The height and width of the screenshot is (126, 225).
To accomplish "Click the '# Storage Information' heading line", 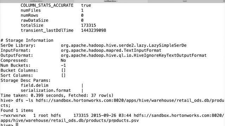I will [27, 40].
